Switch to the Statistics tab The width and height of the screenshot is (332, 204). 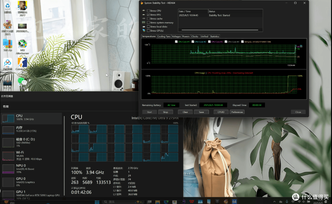215,37
